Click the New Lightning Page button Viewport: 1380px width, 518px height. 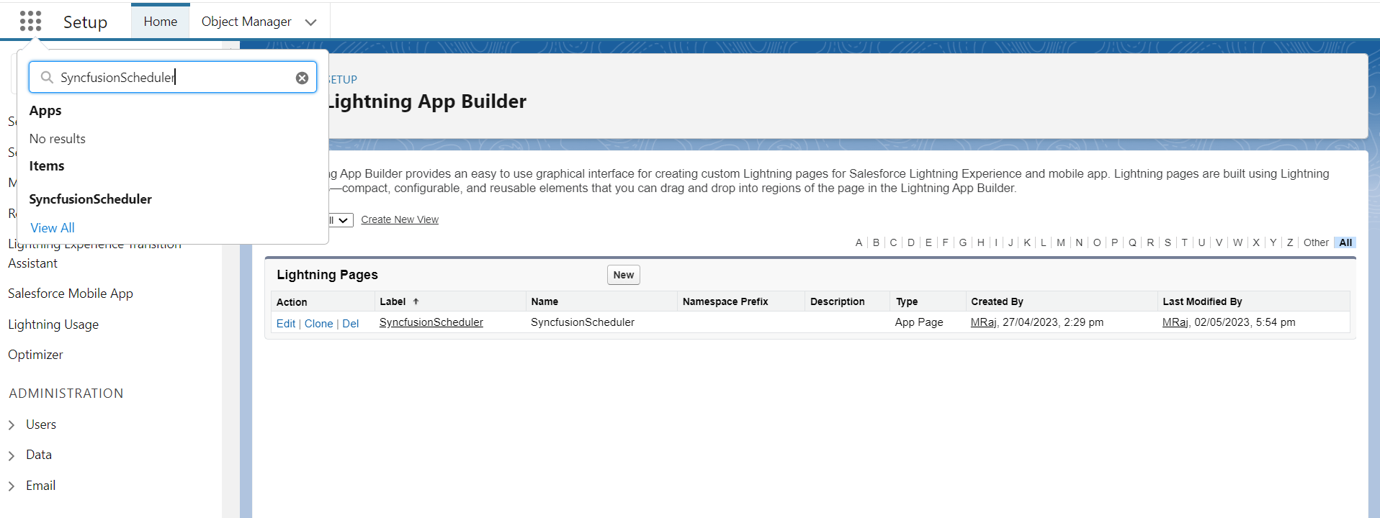(624, 275)
